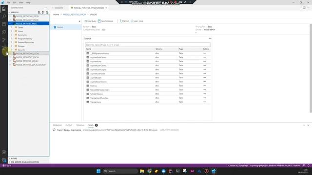Open the Connections view in activity bar
Screen dimensions: 312x175
pyautogui.click(x=4, y=9)
